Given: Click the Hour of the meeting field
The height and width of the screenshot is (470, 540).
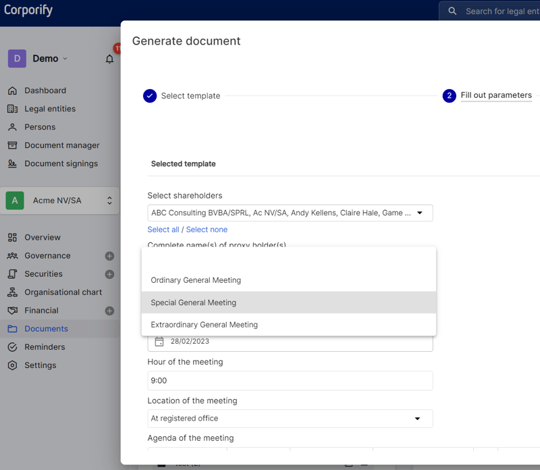Looking at the screenshot, I should [x=290, y=381].
